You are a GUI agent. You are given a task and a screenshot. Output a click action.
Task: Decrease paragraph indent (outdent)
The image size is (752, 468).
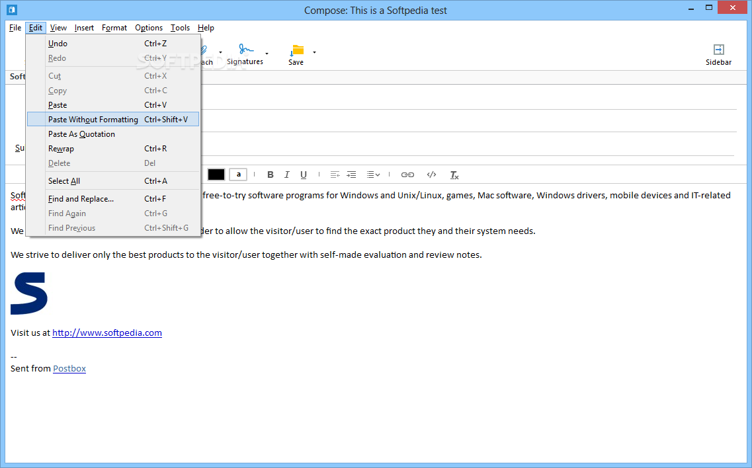pos(335,175)
